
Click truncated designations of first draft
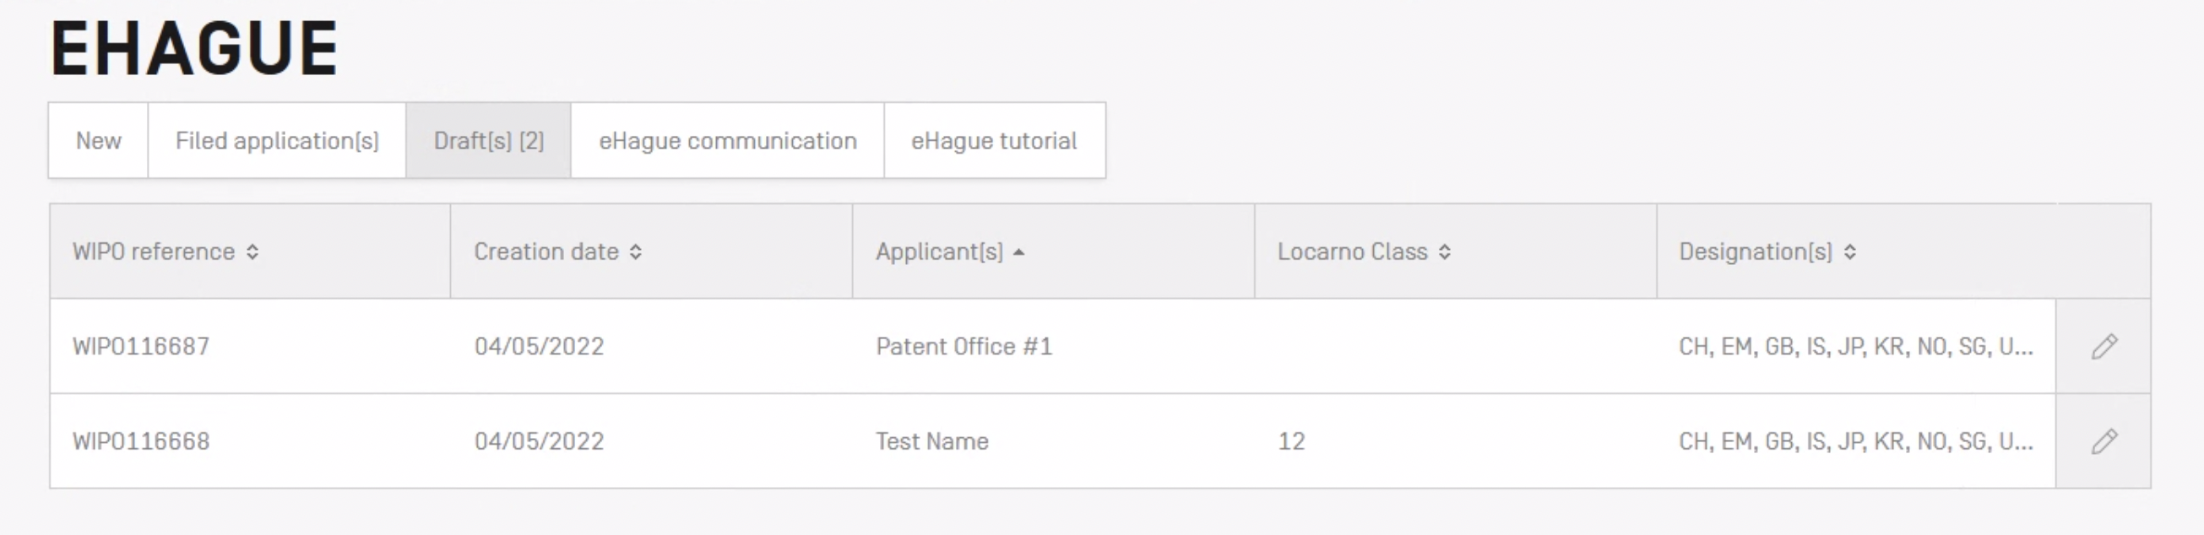(1855, 346)
